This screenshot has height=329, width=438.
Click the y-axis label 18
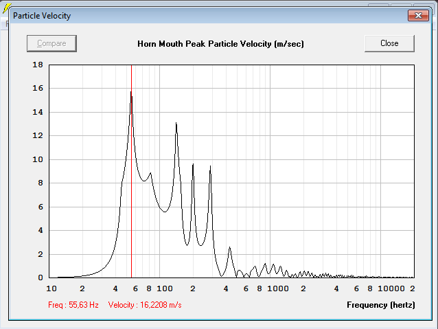[38, 65]
